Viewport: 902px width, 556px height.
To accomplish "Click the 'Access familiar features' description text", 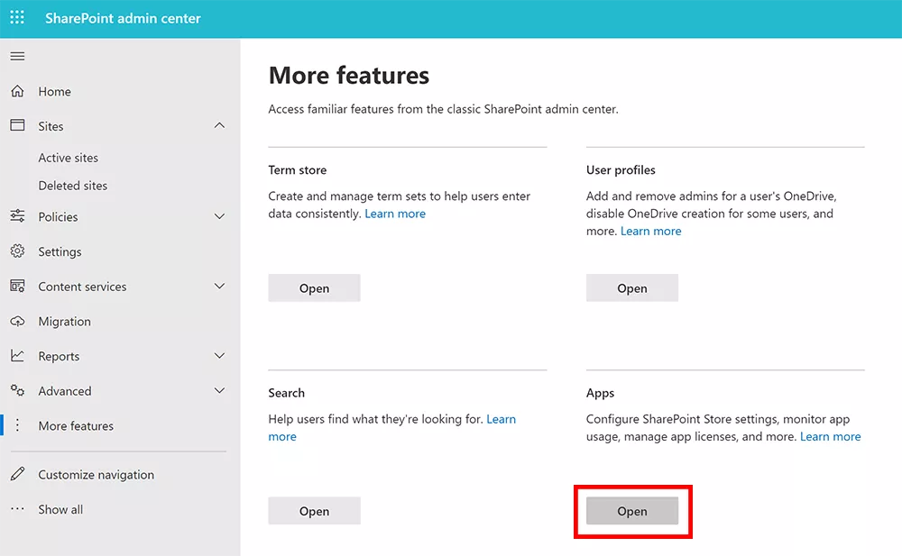I will 443,109.
